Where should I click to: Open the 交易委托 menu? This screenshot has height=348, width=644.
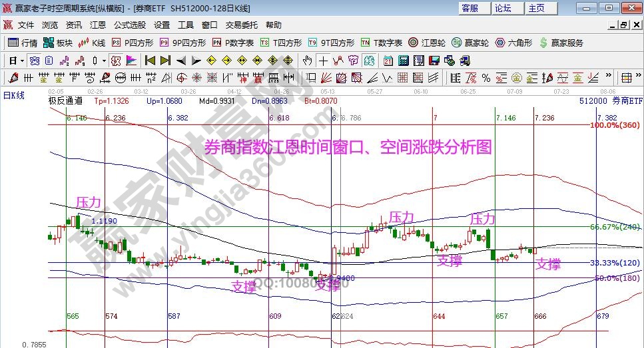(x=241, y=25)
